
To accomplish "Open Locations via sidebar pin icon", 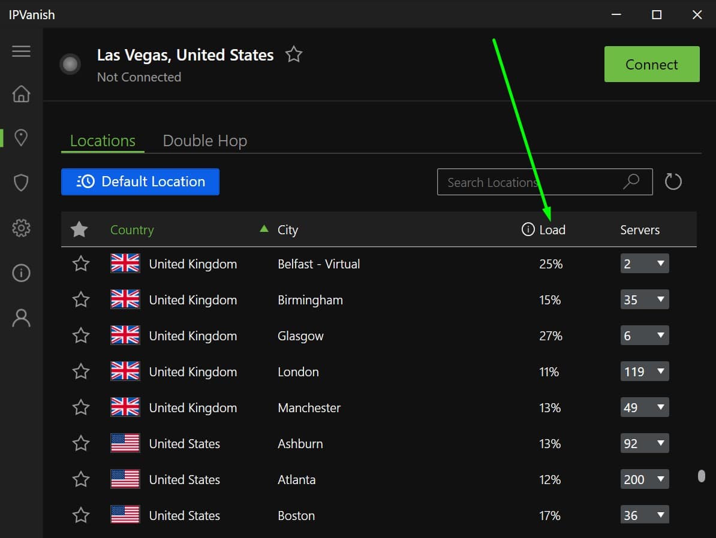I will 21,137.
